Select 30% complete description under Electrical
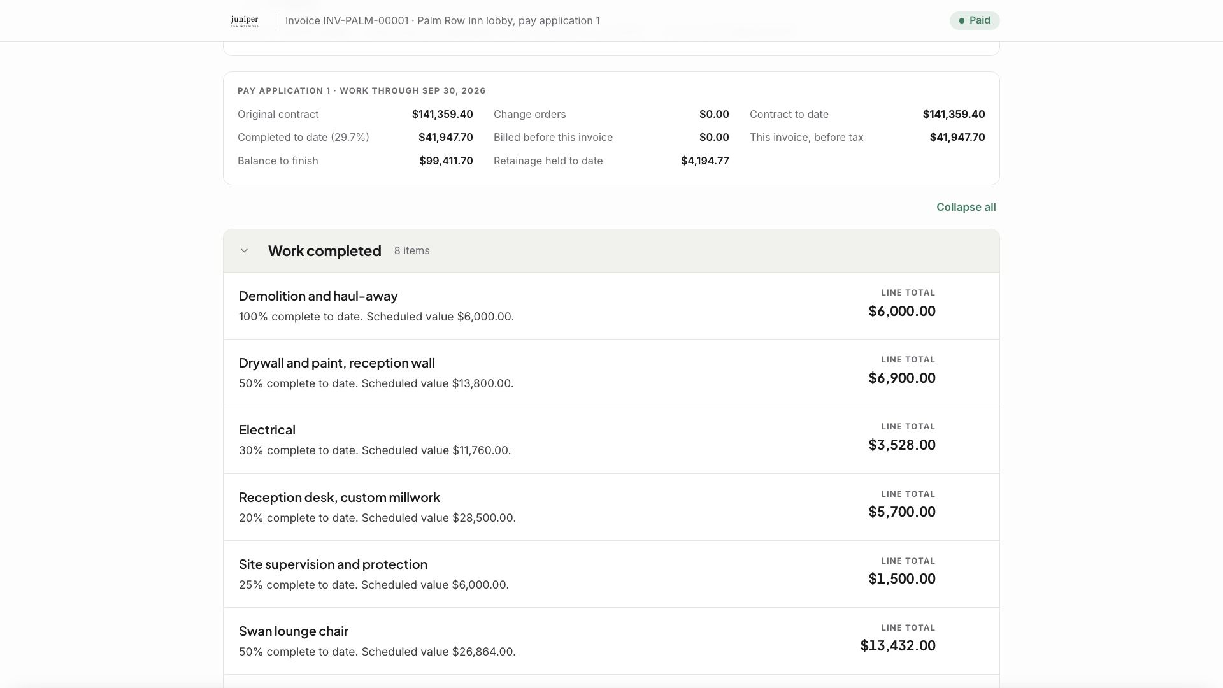The image size is (1223, 688). tap(375, 450)
